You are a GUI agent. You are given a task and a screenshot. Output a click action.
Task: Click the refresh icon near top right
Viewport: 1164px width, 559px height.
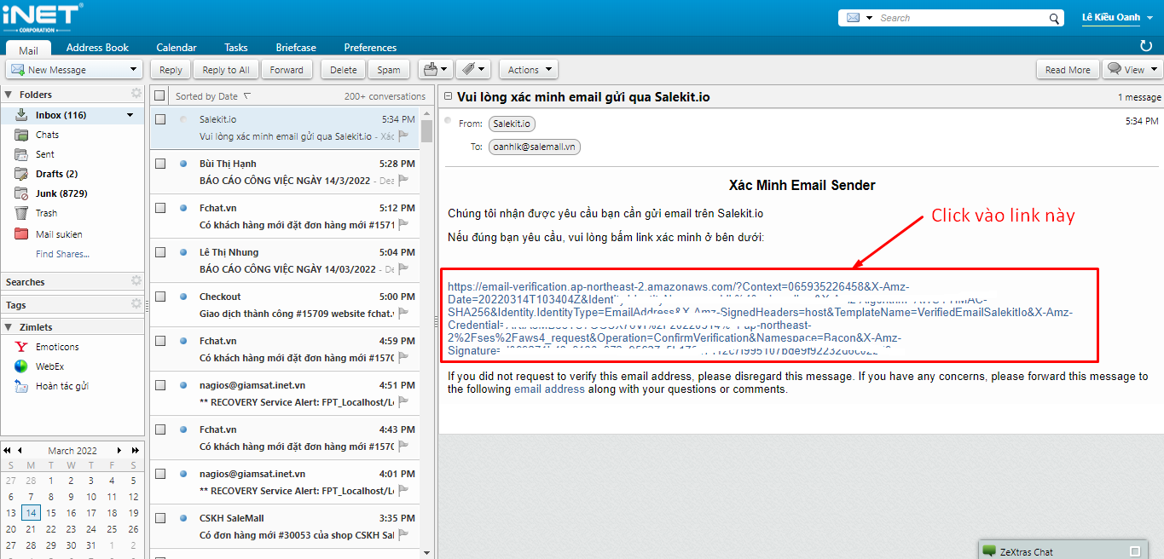[1145, 45]
